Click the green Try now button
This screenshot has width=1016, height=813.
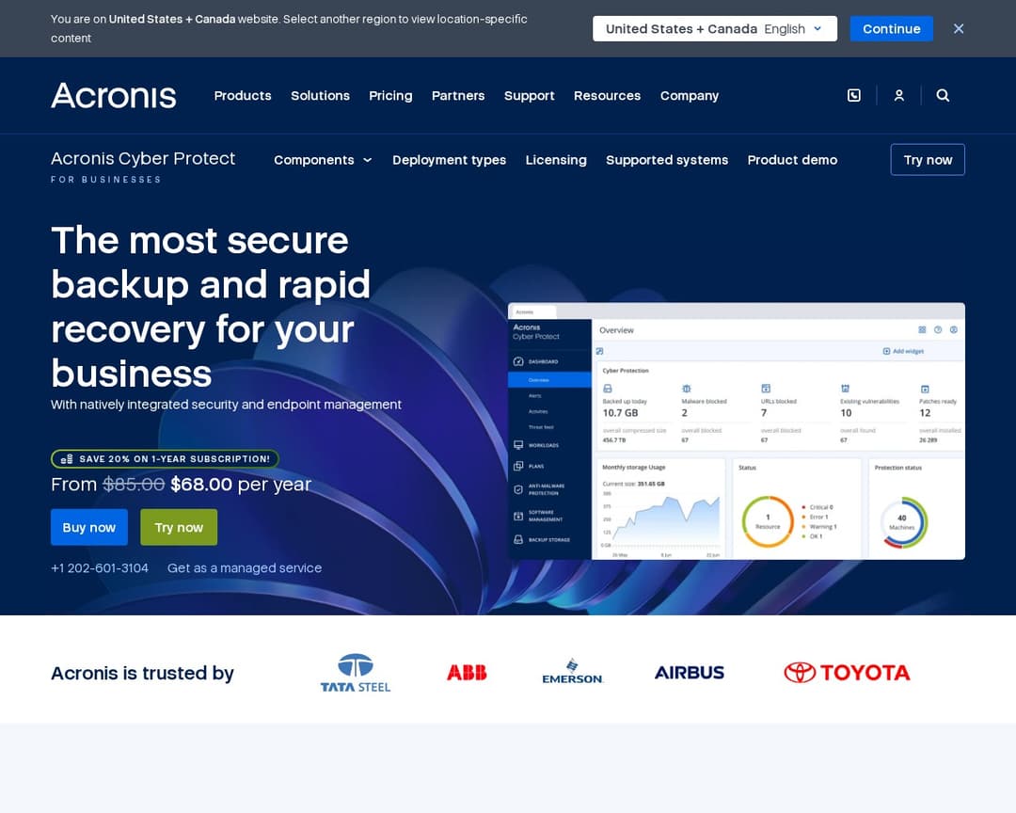(179, 527)
